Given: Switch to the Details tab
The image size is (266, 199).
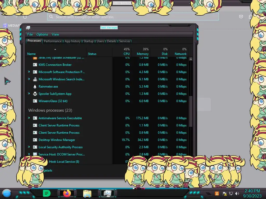Looking at the screenshot, I should [x=111, y=41].
